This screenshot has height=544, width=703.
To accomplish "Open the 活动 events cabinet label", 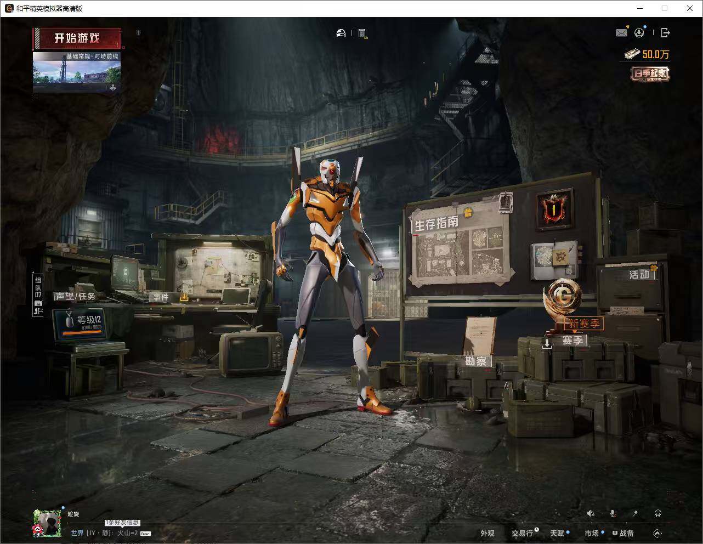I will 639,274.
